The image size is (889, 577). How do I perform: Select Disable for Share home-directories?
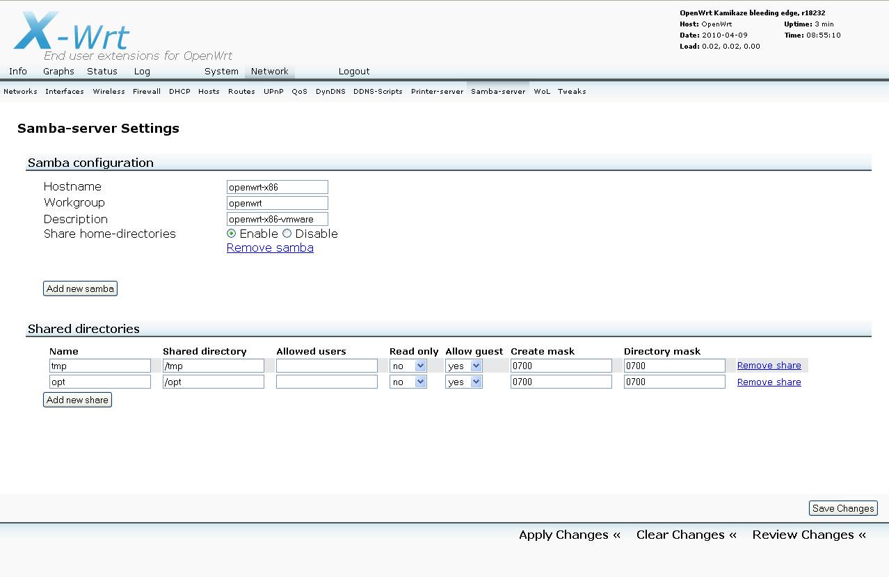click(287, 234)
